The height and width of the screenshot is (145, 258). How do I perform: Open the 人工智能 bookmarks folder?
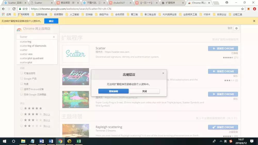[72, 14]
